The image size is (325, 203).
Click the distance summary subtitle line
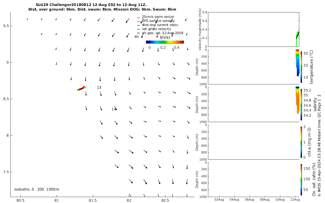coord(102,9)
